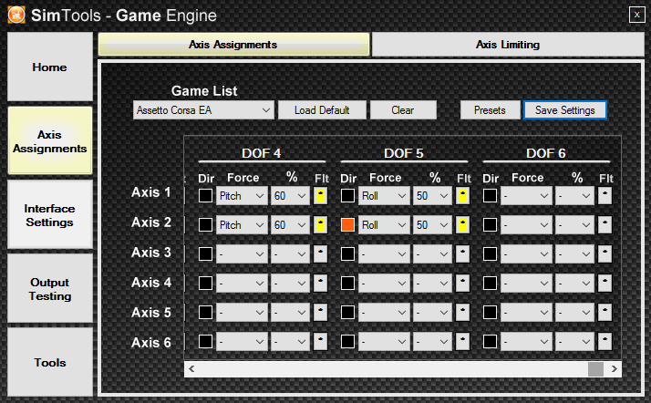The height and width of the screenshot is (403, 651).
Task: Open Interface Settings in the sidebar
Action: click(50, 215)
